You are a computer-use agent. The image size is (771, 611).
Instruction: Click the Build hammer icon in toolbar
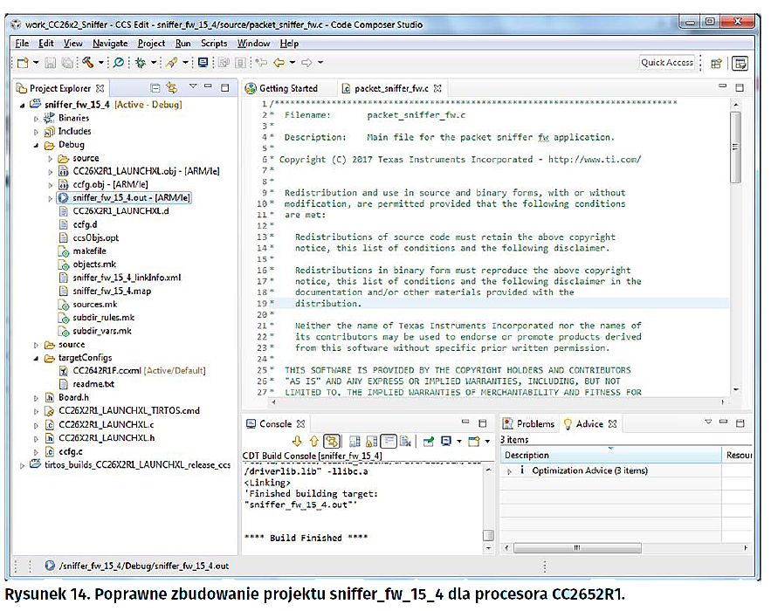pos(87,63)
